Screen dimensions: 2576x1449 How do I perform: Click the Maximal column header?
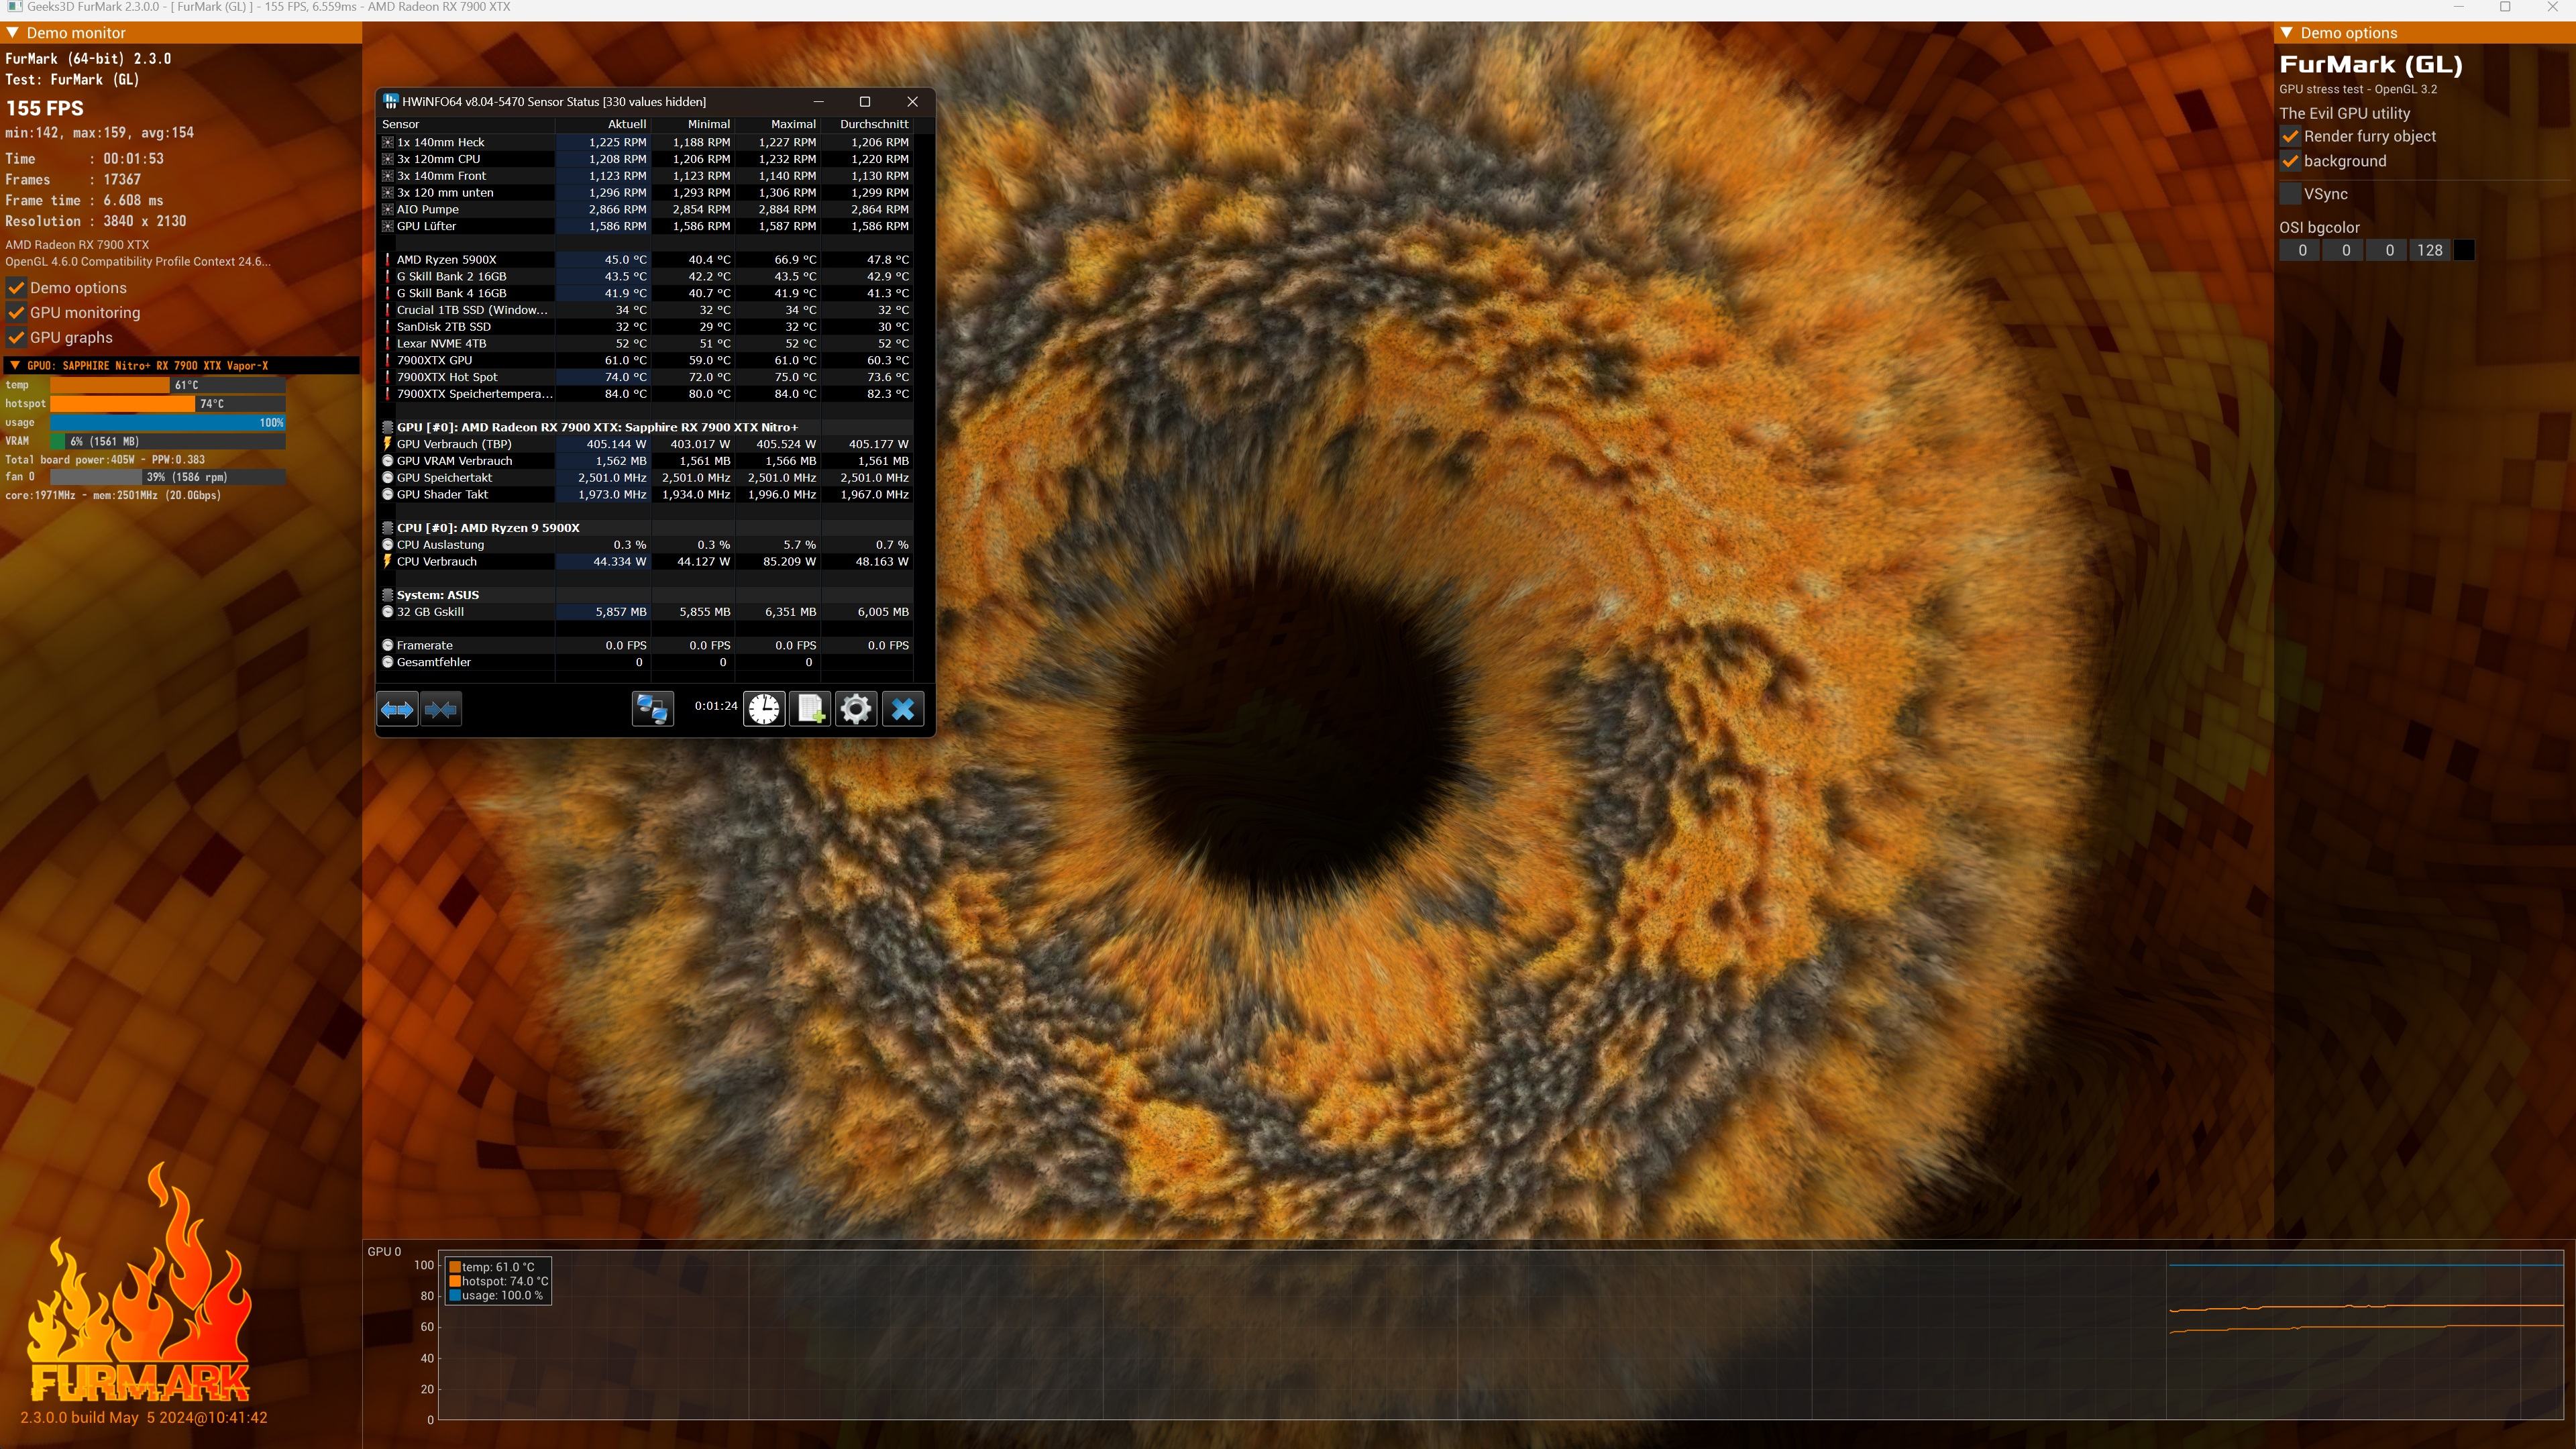point(792,124)
